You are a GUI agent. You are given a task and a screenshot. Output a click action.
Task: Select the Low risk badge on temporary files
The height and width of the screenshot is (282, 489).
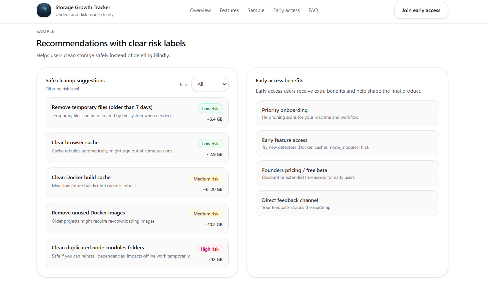pyautogui.click(x=210, y=108)
